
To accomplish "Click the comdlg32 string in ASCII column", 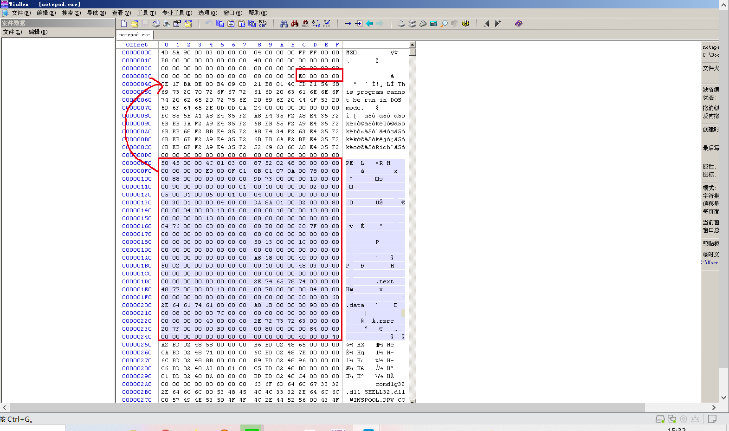I will pos(390,384).
